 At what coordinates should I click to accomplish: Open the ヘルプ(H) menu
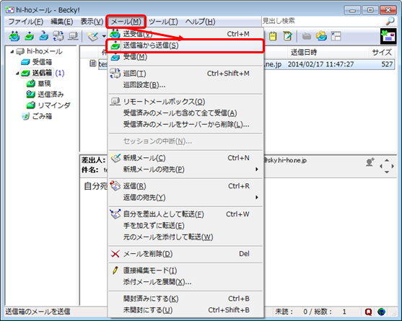click(x=200, y=22)
